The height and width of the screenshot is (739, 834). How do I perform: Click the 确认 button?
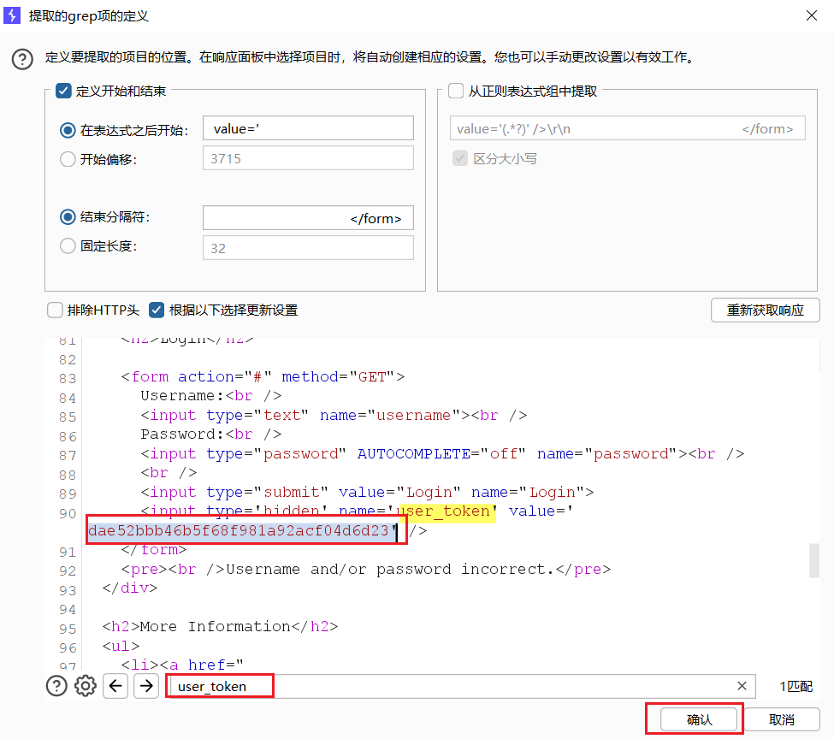click(699, 719)
